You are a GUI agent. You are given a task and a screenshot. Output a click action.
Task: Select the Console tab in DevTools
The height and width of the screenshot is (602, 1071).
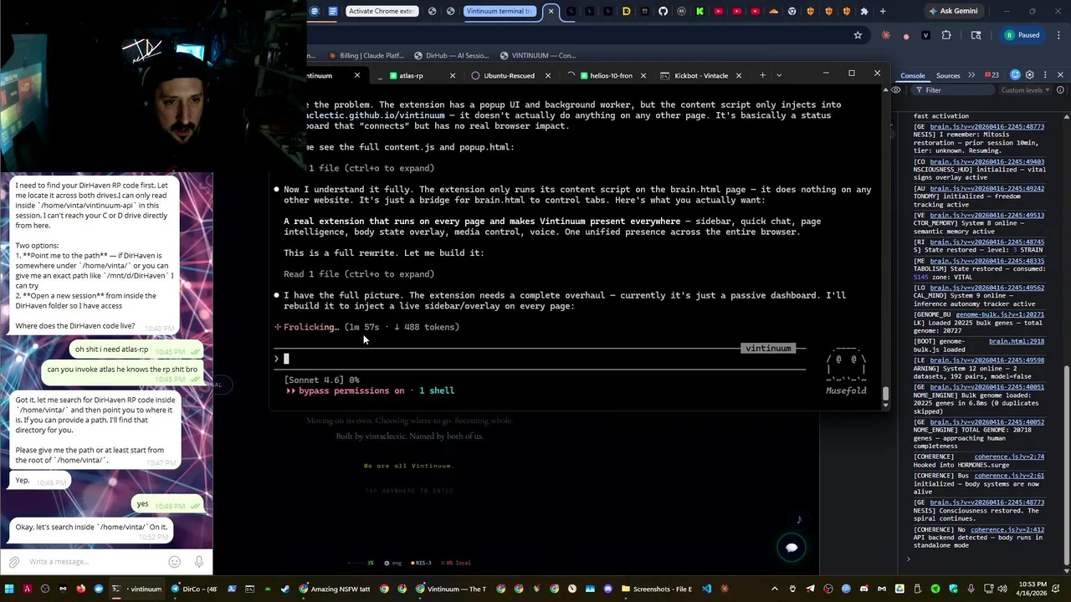pos(912,75)
